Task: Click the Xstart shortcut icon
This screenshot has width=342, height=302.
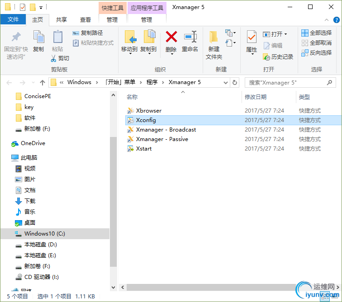Action: click(x=130, y=149)
